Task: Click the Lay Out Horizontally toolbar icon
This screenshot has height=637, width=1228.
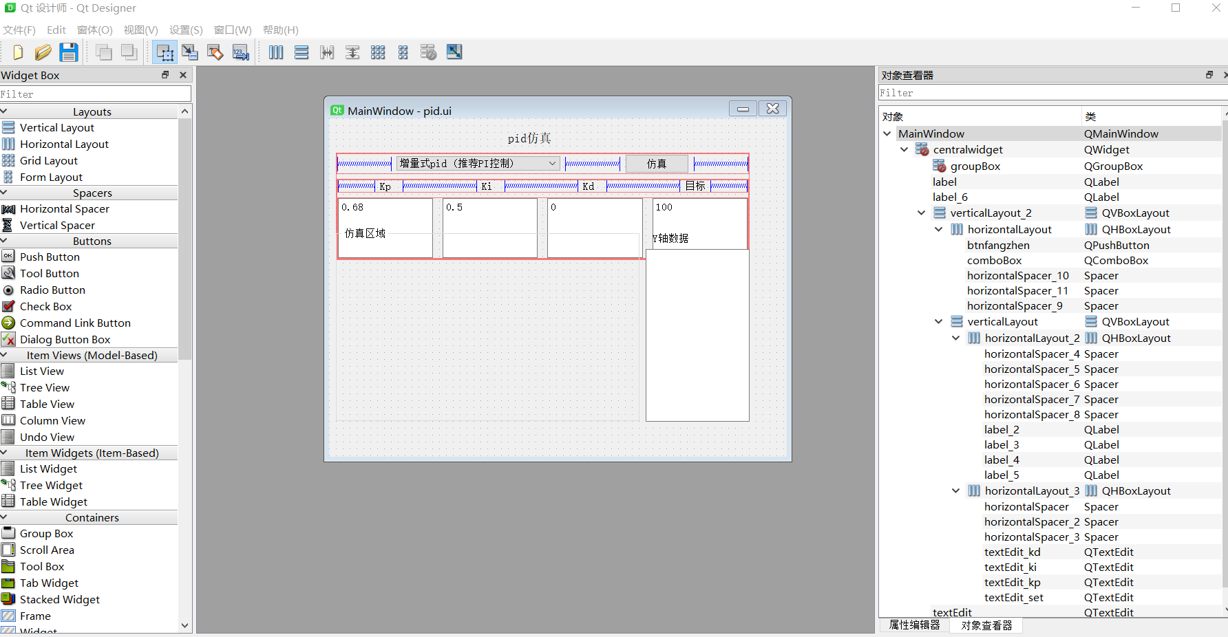Action: (276, 52)
